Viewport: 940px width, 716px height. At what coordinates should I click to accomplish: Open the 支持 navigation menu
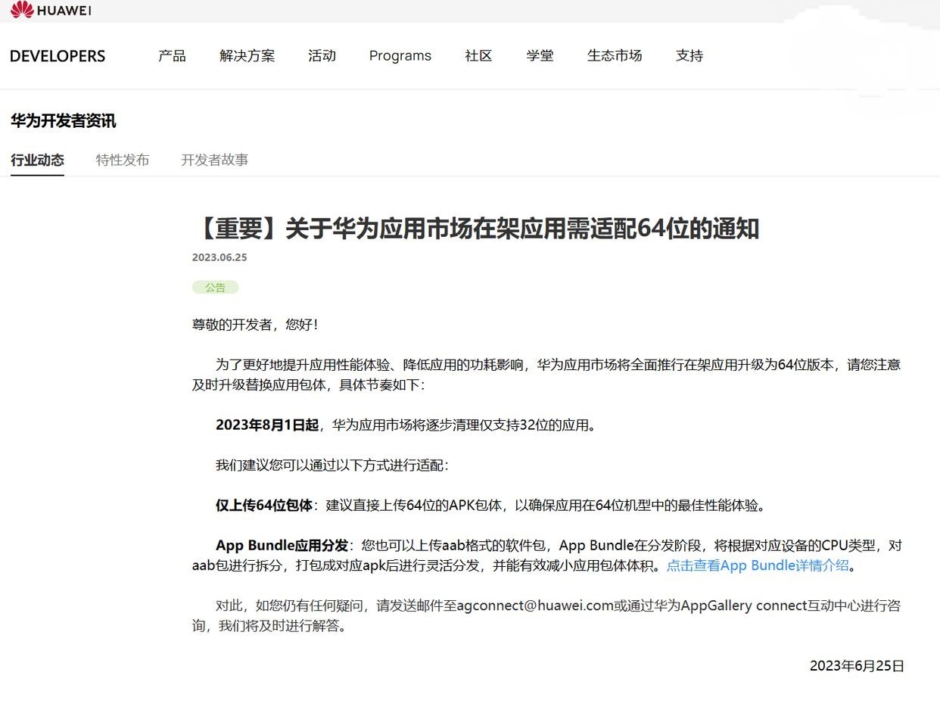click(x=689, y=55)
